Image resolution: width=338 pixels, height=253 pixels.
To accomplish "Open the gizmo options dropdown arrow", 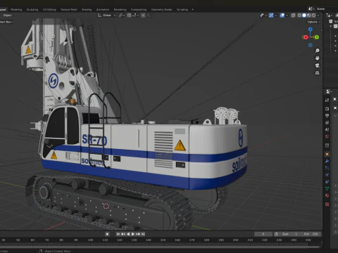I will (276, 15).
